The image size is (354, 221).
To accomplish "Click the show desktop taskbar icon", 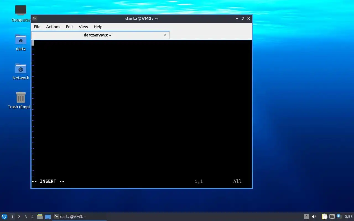I will point(48,217).
